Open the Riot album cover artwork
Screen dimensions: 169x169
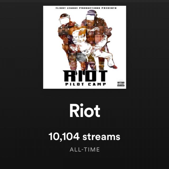84,47
